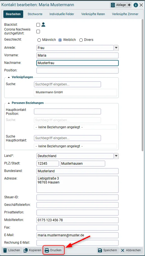Click the Geschäftstelefon field

point(78,205)
